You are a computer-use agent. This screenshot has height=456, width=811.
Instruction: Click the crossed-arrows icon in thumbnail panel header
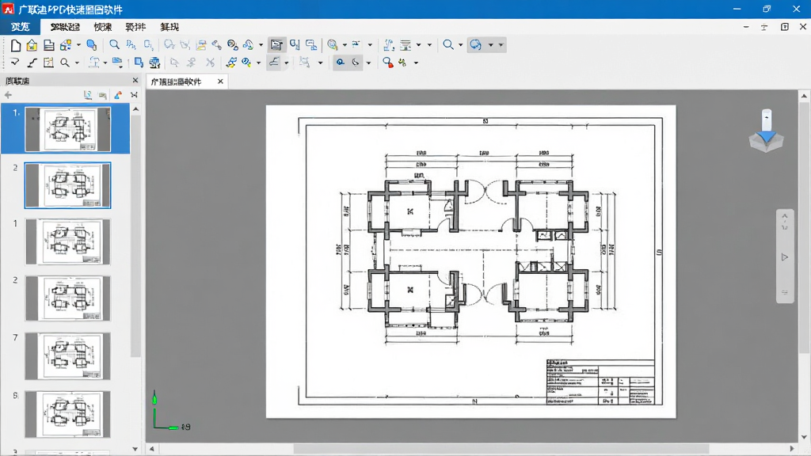pyautogui.click(x=134, y=95)
